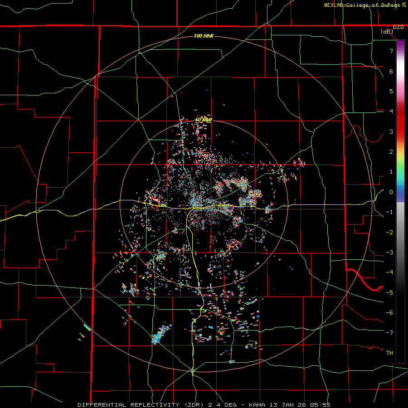Click the -3 value on the color scale
This screenshot has width=408, height=408.
pos(389,253)
